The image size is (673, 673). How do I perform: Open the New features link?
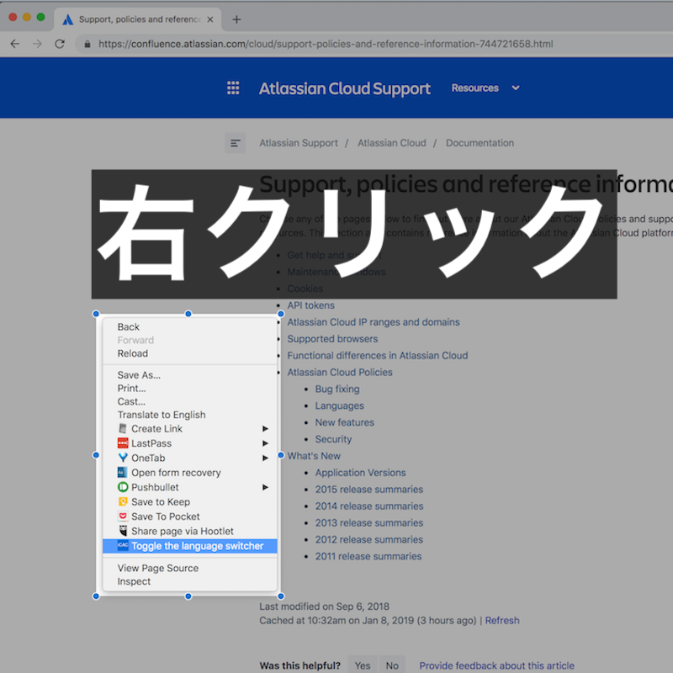345,422
